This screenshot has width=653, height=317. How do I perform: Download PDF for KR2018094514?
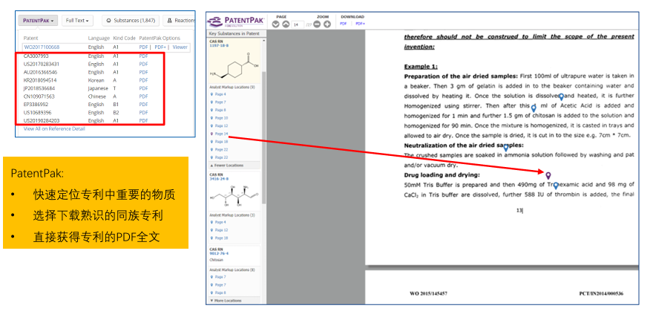[x=143, y=80]
